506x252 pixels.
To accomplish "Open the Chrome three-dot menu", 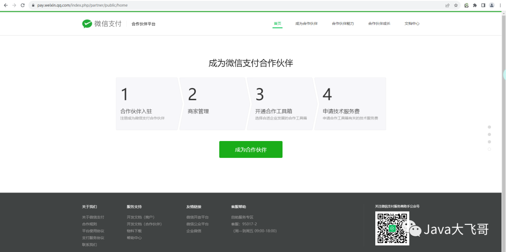I will pos(500,5).
